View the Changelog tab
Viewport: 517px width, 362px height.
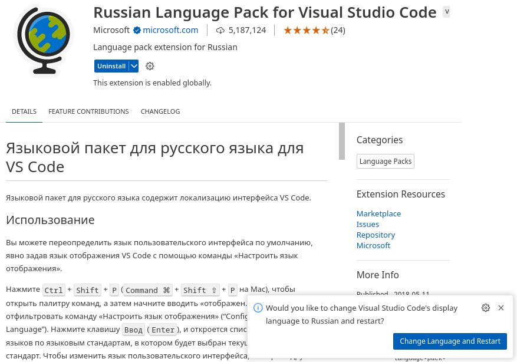pos(160,111)
